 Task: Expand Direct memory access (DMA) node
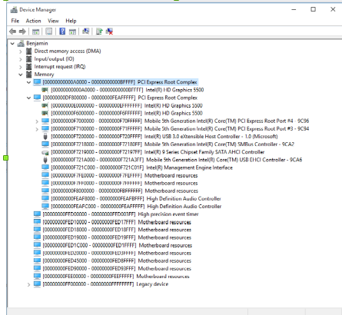(21, 51)
